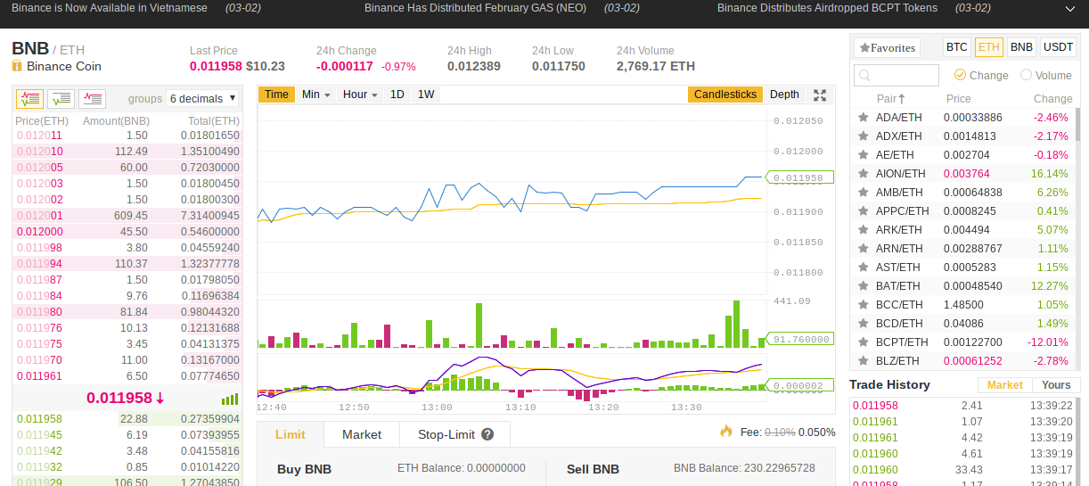This screenshot has width=1089, height=486.
Task: Star the ADX/ETH pair
Action: point(863,136)
